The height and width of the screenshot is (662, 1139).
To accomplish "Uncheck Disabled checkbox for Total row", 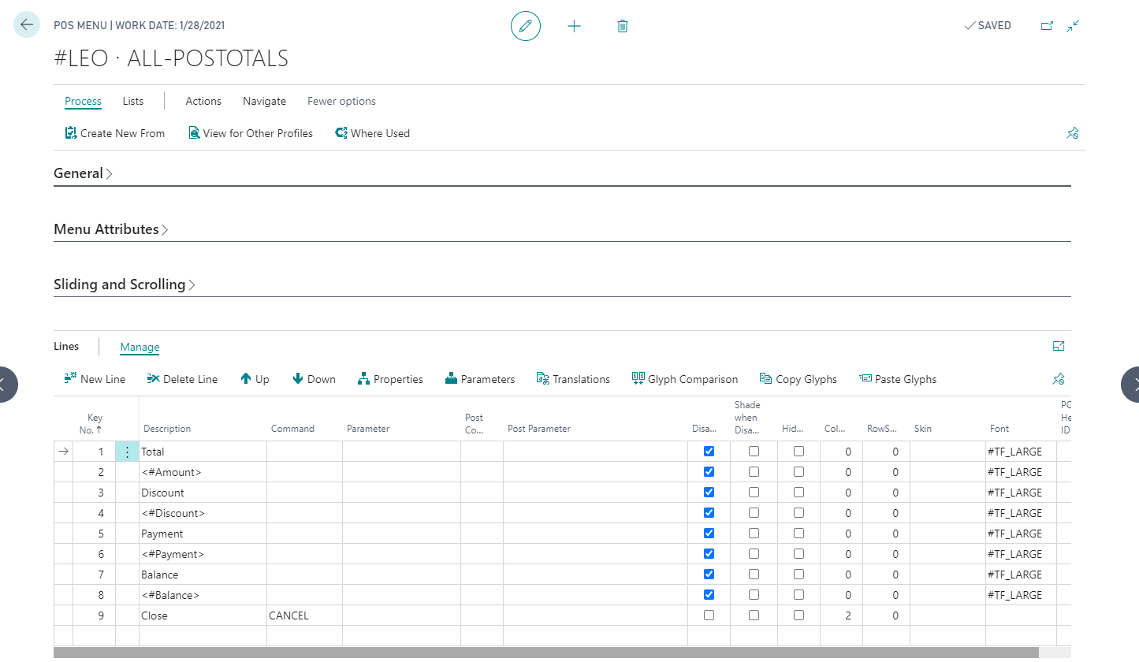I will click(709, 452).
